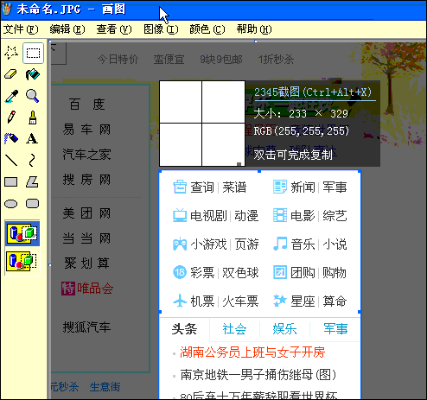Pick the Text tool letter A
Image resolution: width=427 pixels, height=400 pixels.
point(33,139)
